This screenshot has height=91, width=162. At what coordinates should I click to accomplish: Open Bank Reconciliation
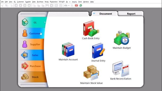121,70
